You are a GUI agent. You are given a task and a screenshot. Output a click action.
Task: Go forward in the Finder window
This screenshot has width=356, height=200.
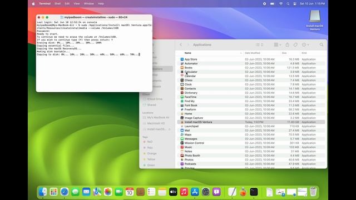point(188,44)
